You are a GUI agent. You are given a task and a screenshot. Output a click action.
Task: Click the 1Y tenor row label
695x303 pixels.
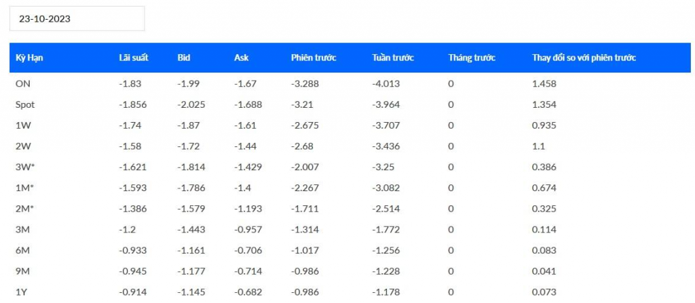point(21,291)
